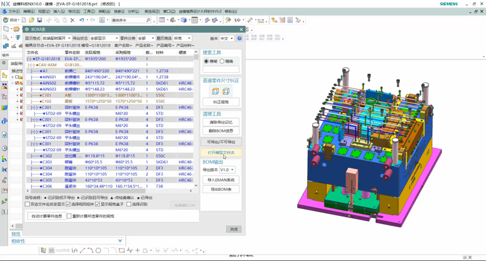Open the 文件(F) menu

tap(13, 11)
